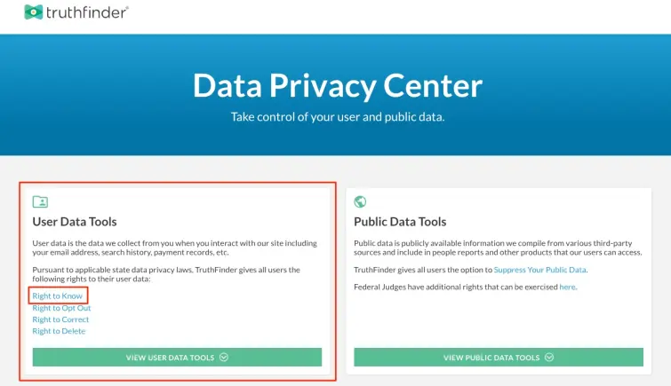The height and width of the screenshot is (386, 671).
Task: Click the user data description paragraph
Action: pyautogui.click(x=174, y=248)
